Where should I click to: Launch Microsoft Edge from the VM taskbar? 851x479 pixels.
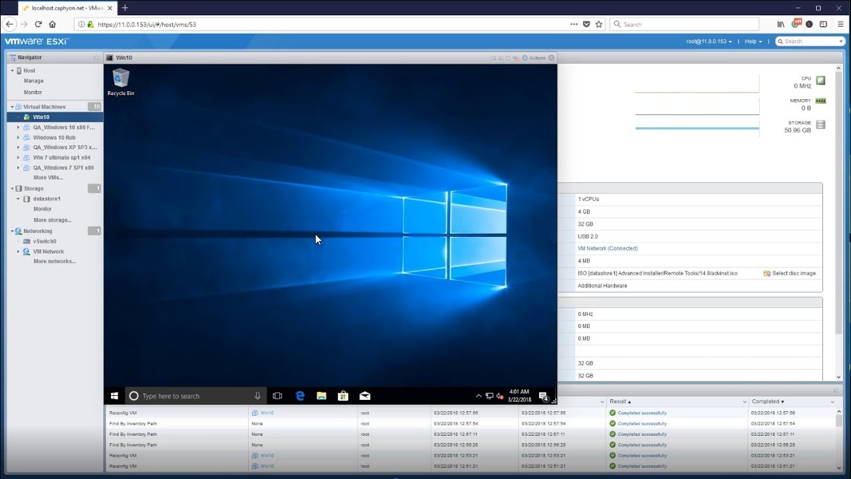pyautogui.click(x=300, y=396)
